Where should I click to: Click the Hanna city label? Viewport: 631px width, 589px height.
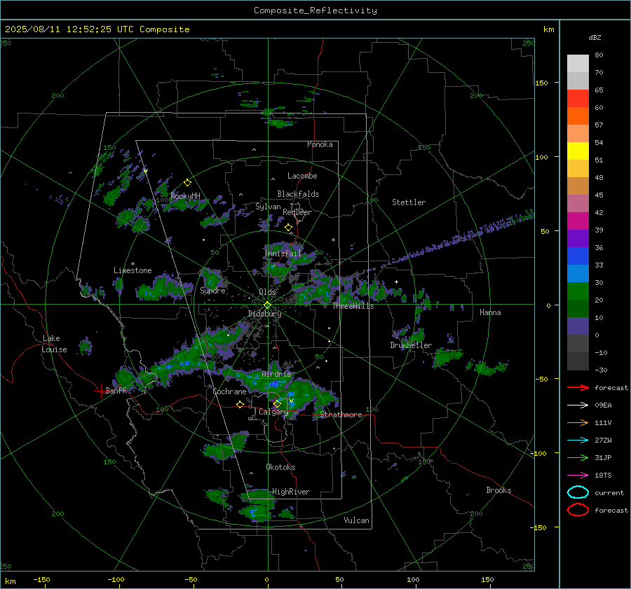point(490,312)
